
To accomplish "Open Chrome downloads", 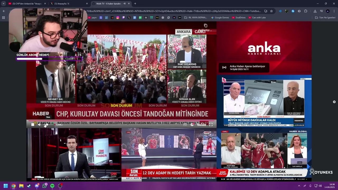I will (315, 11).
